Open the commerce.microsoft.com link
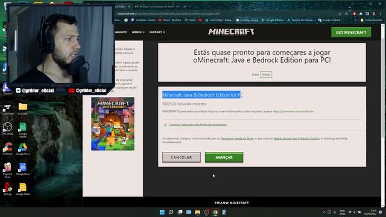This screenshot has width=386, height=217. point(293,112)
